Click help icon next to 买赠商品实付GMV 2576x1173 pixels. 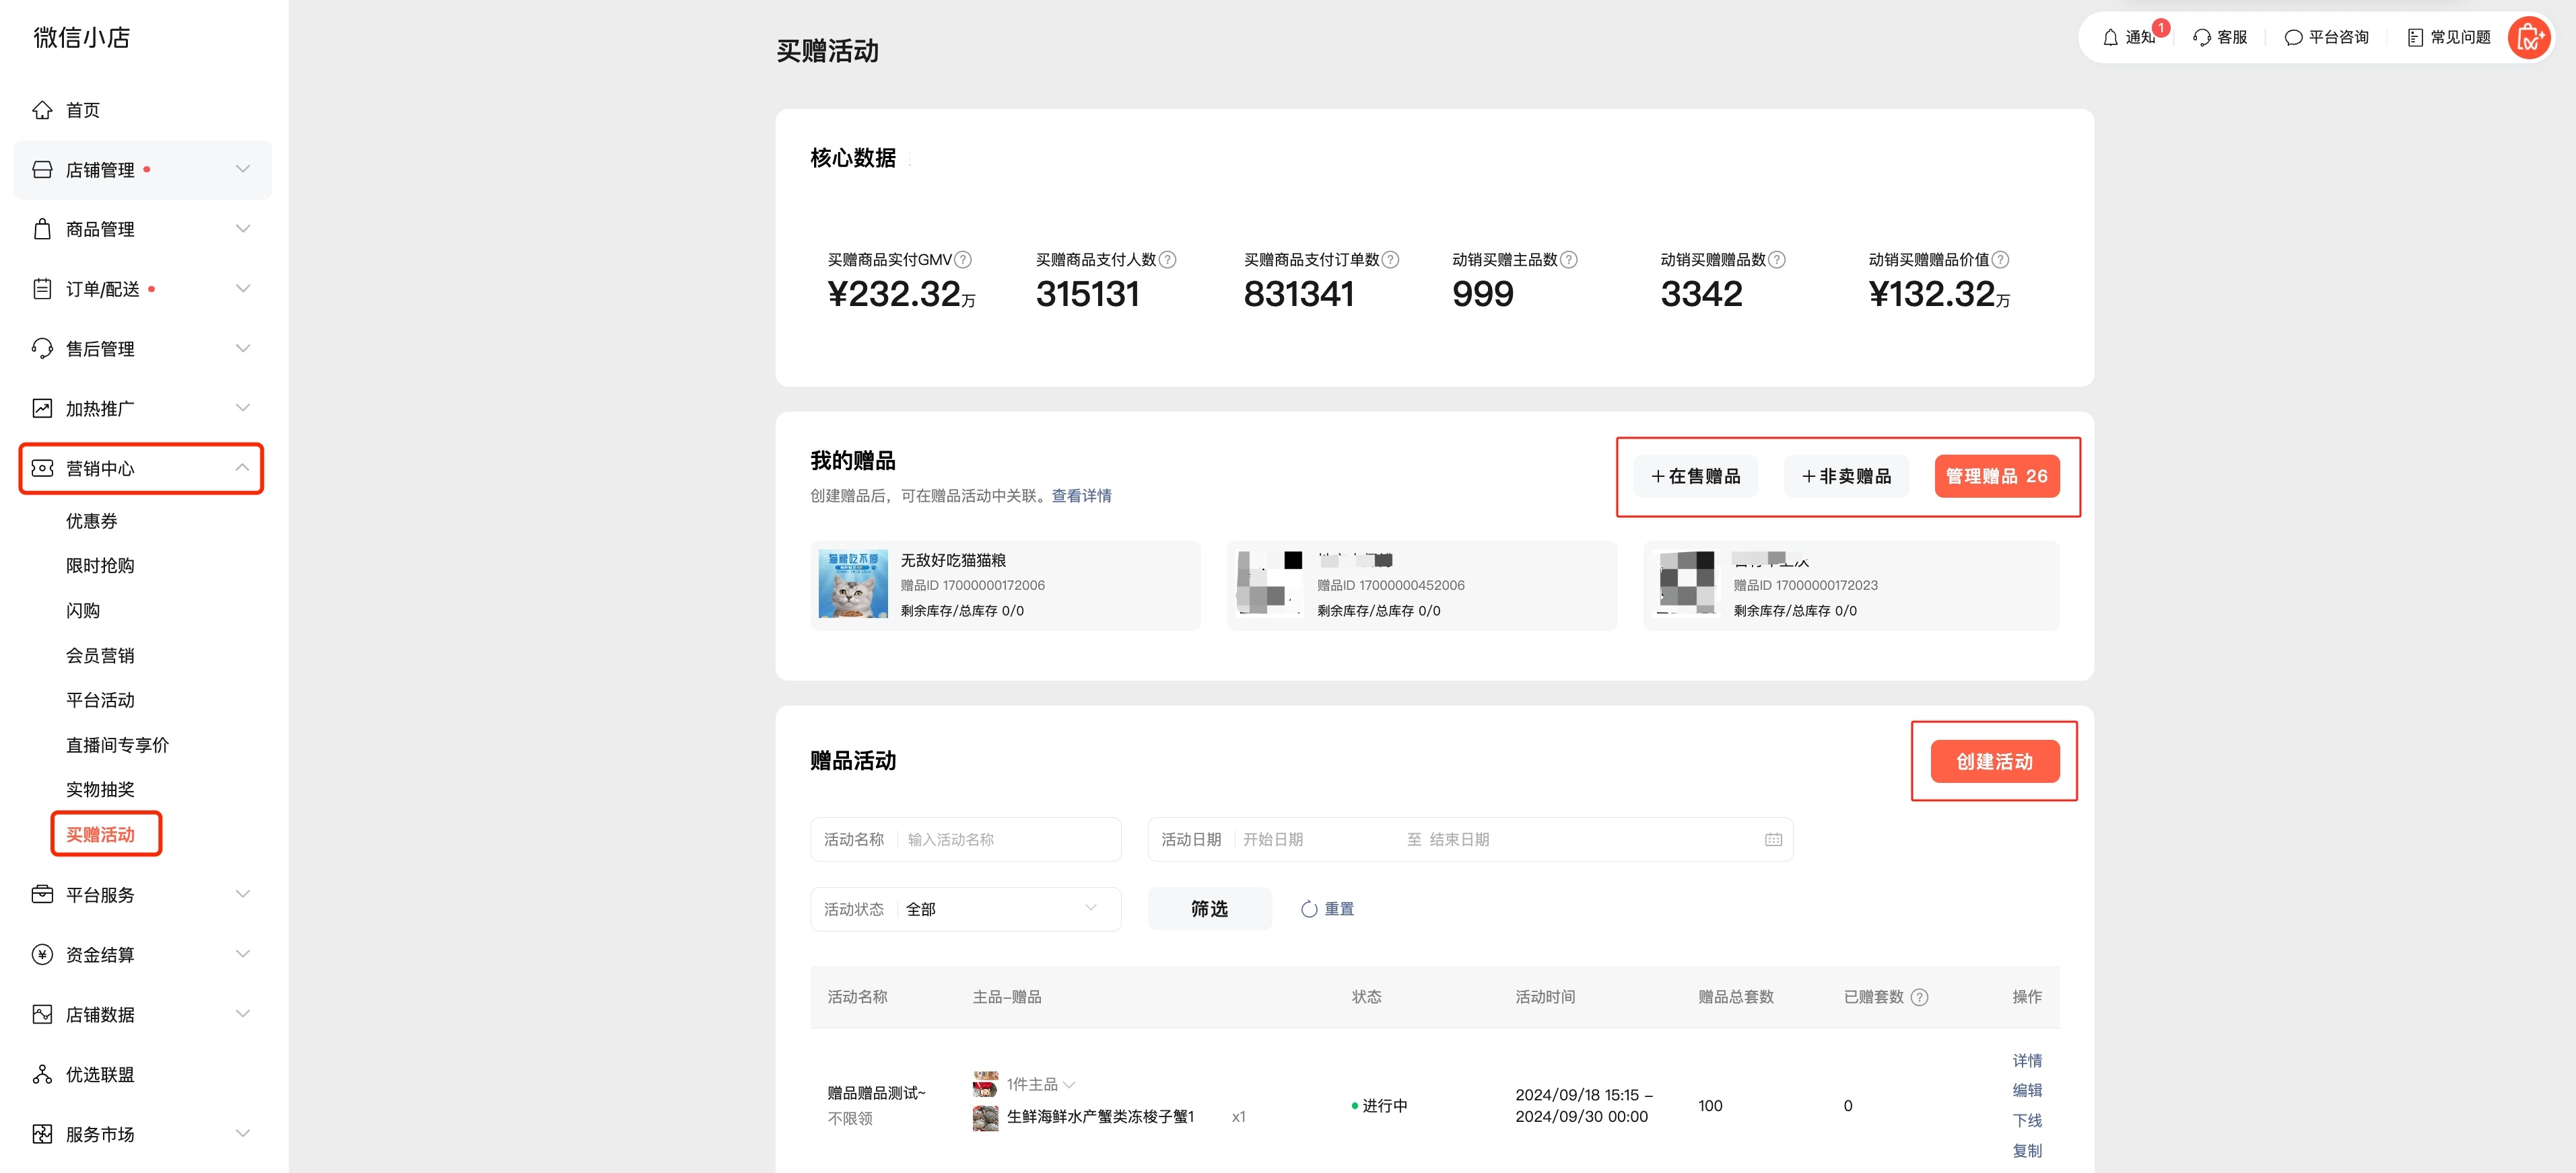(963, 260)
